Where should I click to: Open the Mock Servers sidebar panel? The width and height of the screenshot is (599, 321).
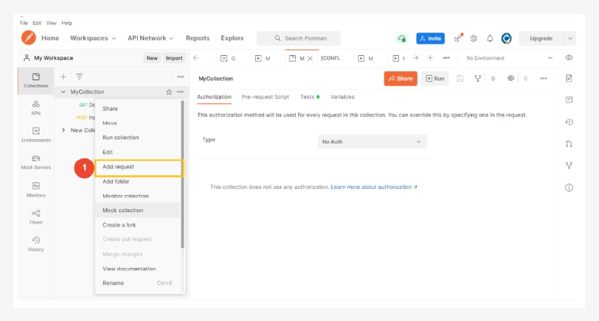point(36,162)
